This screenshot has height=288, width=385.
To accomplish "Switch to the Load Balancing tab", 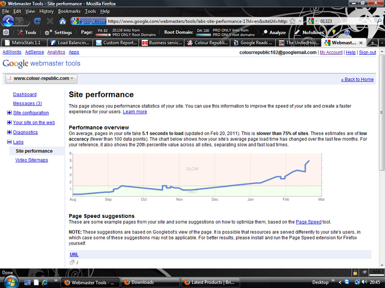I will [70, 43].
